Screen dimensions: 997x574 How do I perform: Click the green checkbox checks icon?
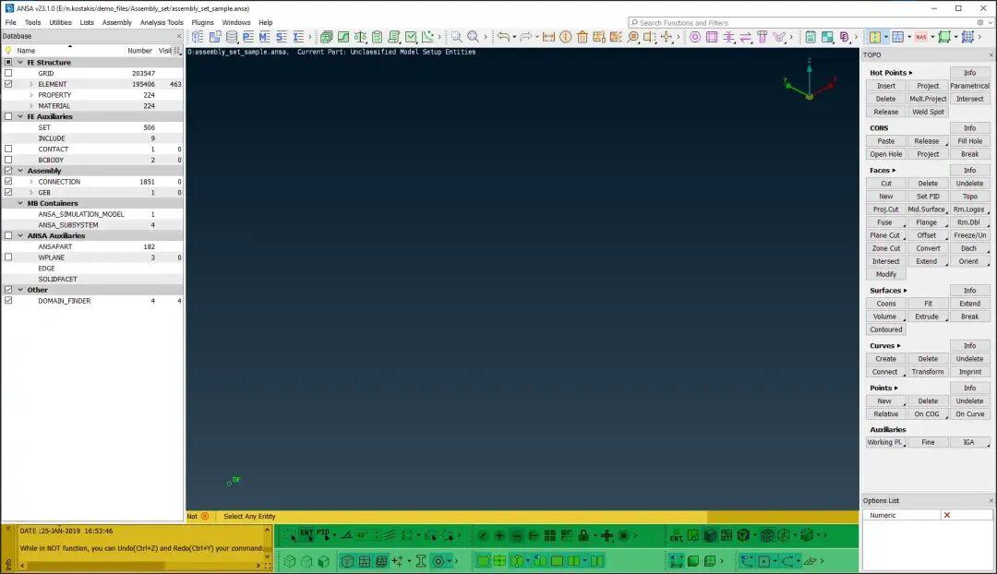(x=411, y=37)
